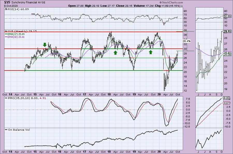This screenshot has width=233, height=154.
Task: Click the SYF ticker symbol in the title
Action: [7, 2]
